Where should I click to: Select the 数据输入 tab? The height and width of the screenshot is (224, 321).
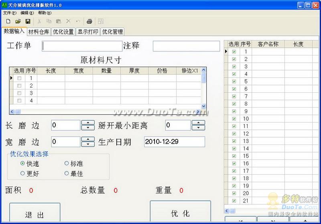[x=14, y=31]
